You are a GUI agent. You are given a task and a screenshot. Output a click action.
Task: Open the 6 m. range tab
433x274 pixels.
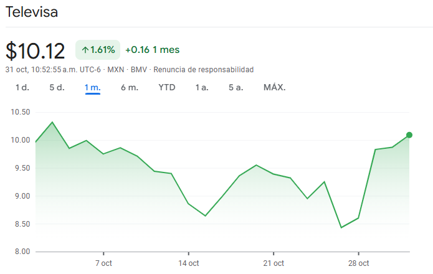130,87
